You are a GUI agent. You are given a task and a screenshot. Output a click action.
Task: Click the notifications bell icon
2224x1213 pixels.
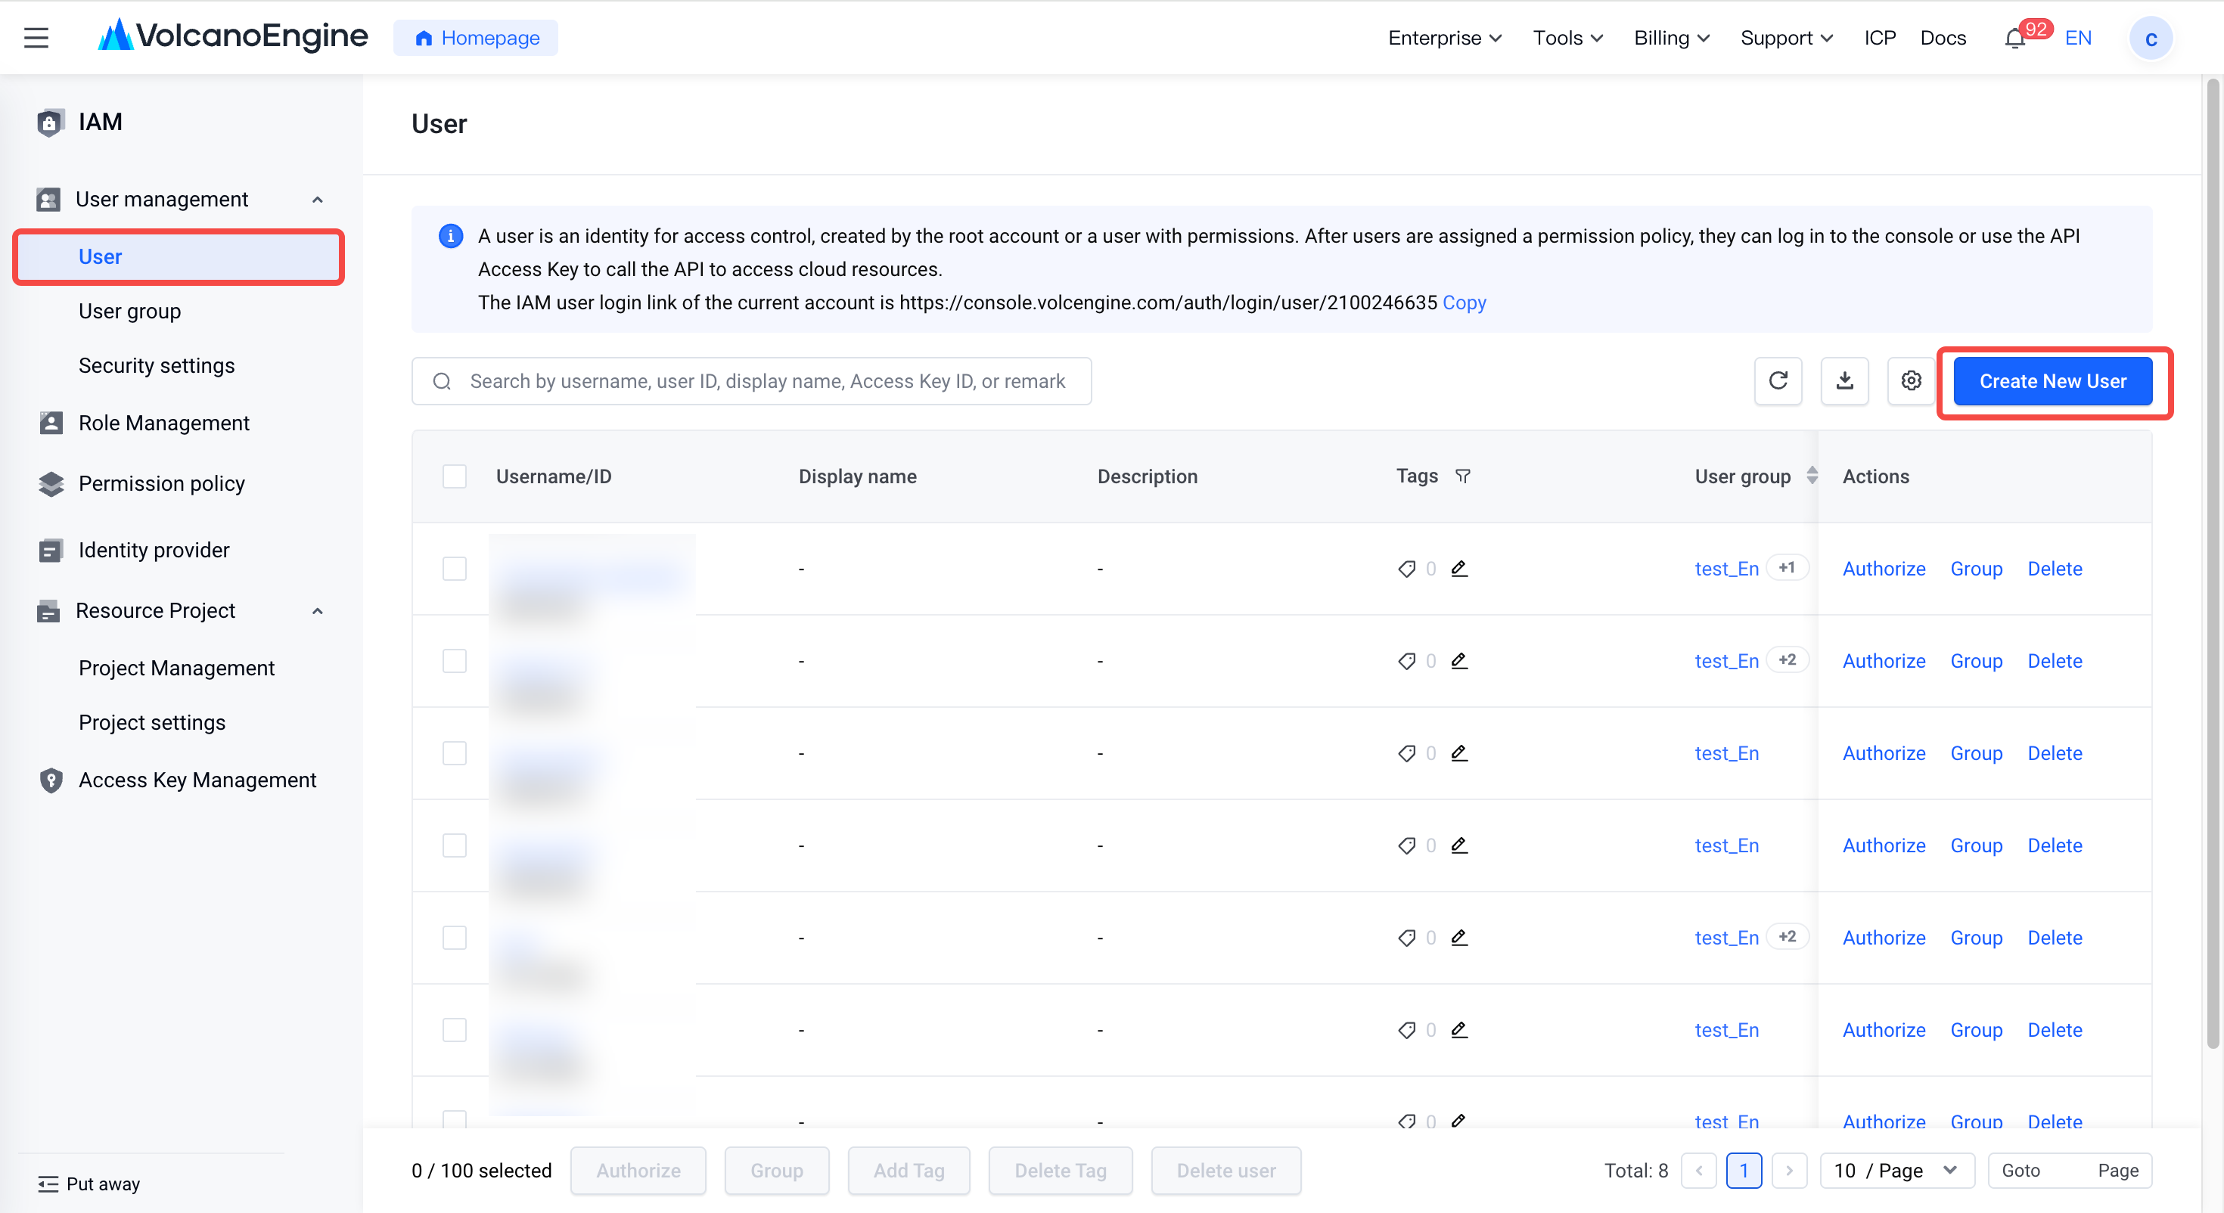point(2014,39)
